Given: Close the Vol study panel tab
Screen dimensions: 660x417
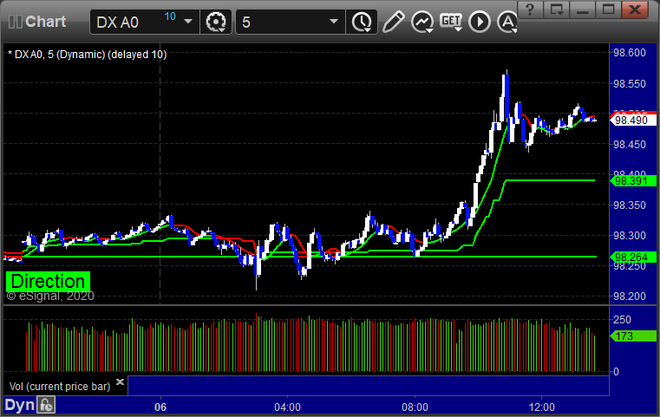Looking at the screenshot, I should pyautogui.click(x=120, y=381).
